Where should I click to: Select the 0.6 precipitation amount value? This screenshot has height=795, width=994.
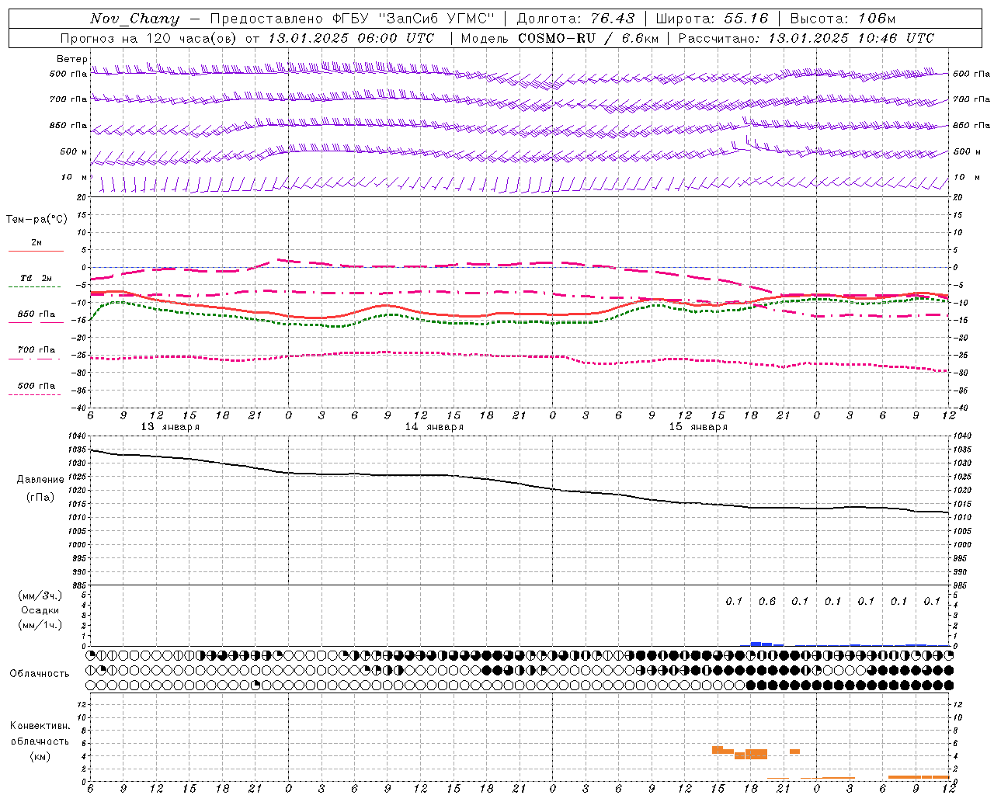[x=767, y=602]
